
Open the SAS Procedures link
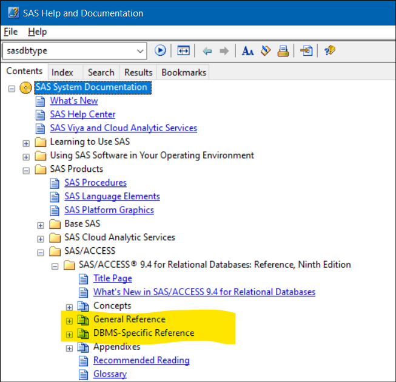click(x=95, y=183)
